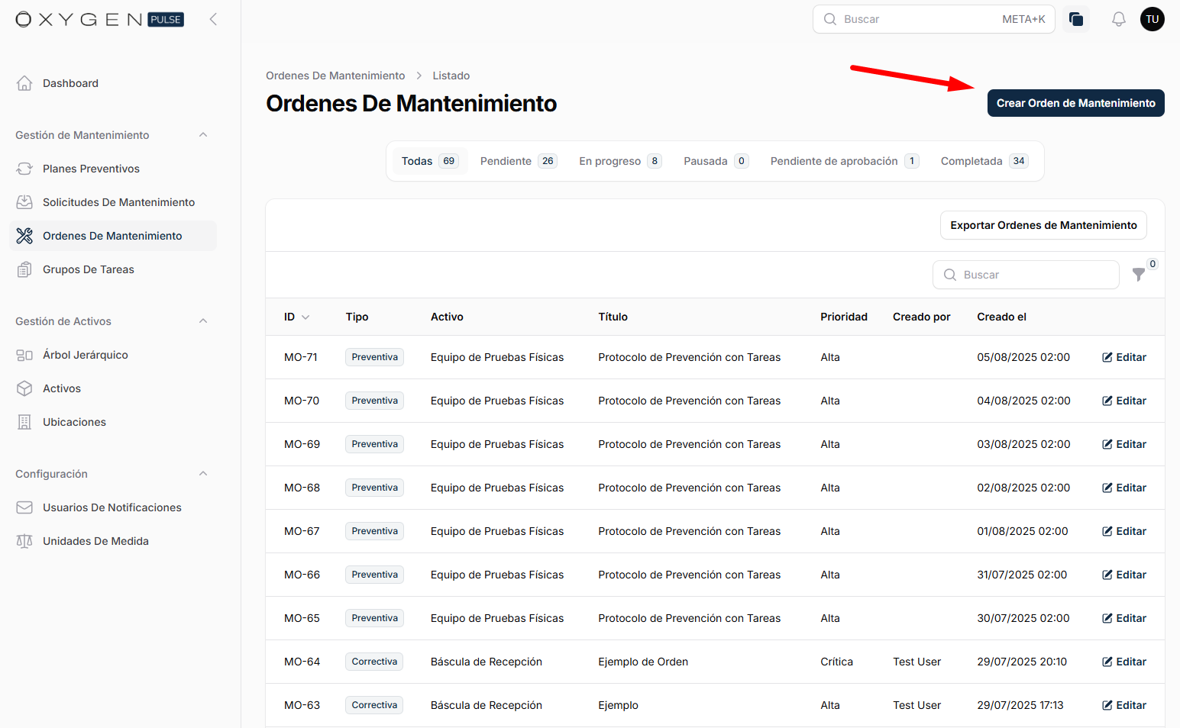Click the Solicitudes De Mantenimiento inbox icon
Viewport: 1180px width, 728px height.
coord(24,202)
